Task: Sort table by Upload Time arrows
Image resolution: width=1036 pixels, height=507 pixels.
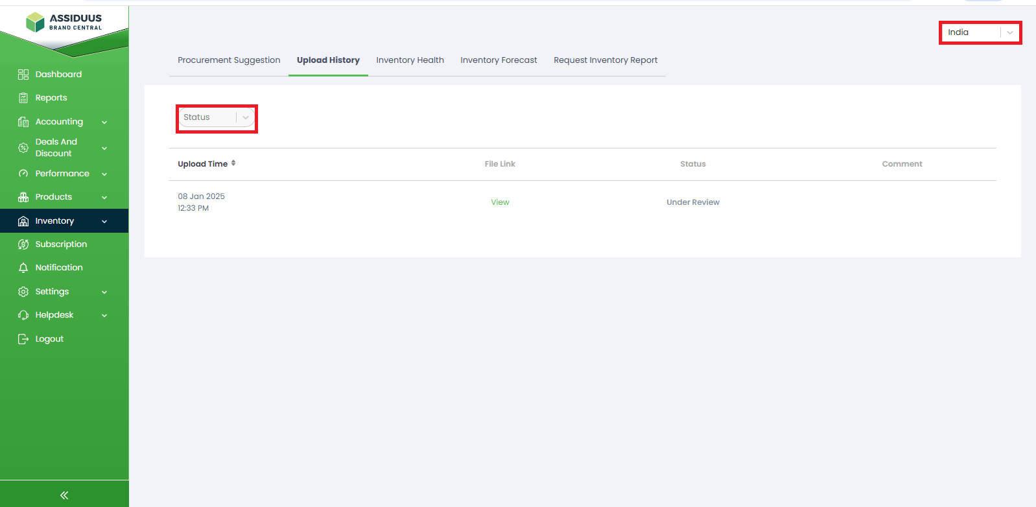Action: tap(233, 163)
